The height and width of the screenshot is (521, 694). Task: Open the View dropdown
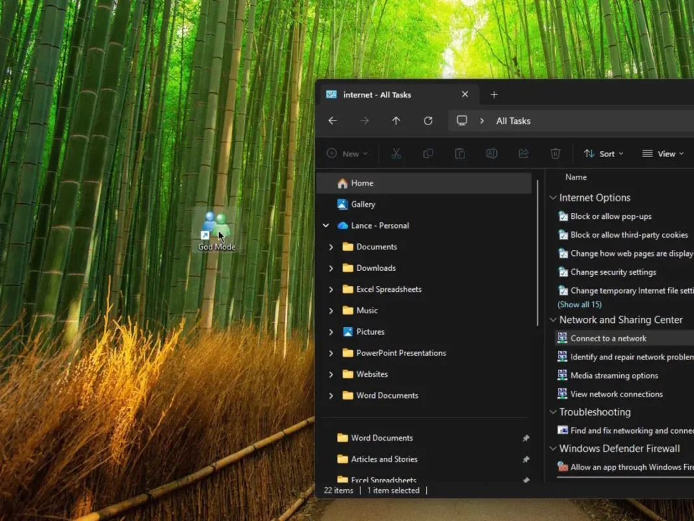point(663,154)
